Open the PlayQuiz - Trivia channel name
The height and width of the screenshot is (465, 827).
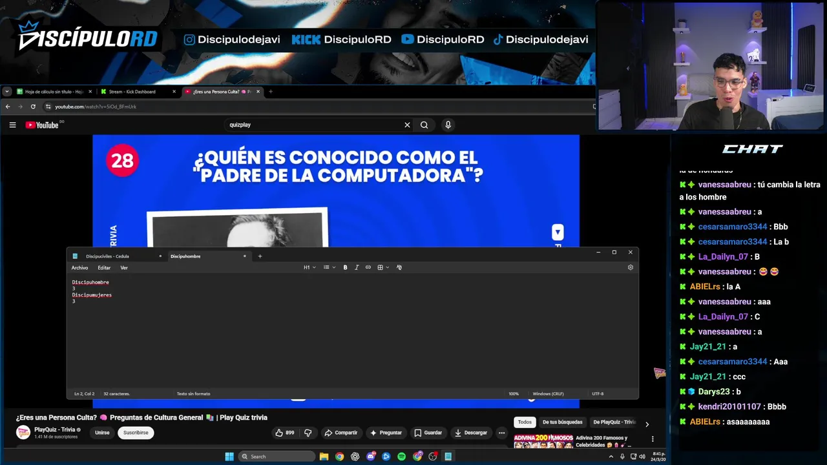(55, 430)
